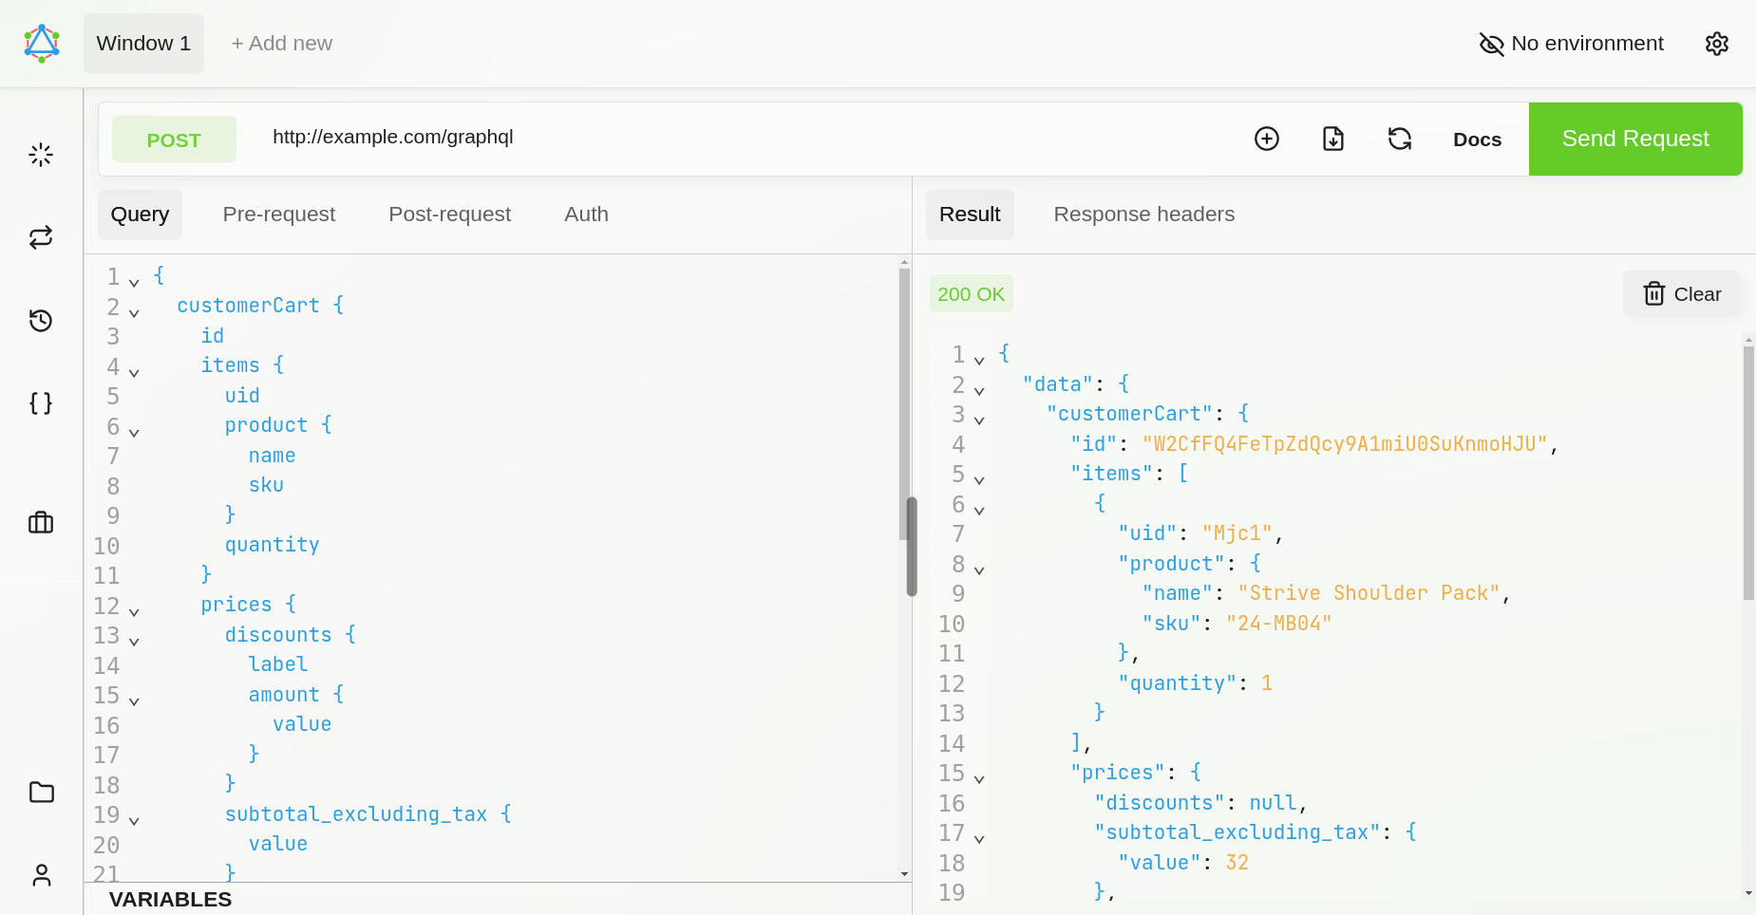Click the Altair logo icon
Viewport: 1756px width, 915px height.
tap(42, 44)
